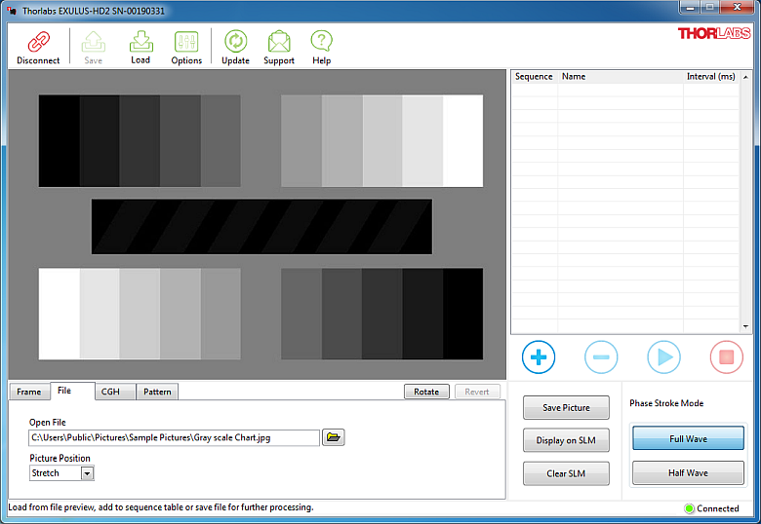Image resolution: width=761 pixels, height=524 pixels.
Task: Click the application icon in title bar
Action: click(x=12, y=10)
